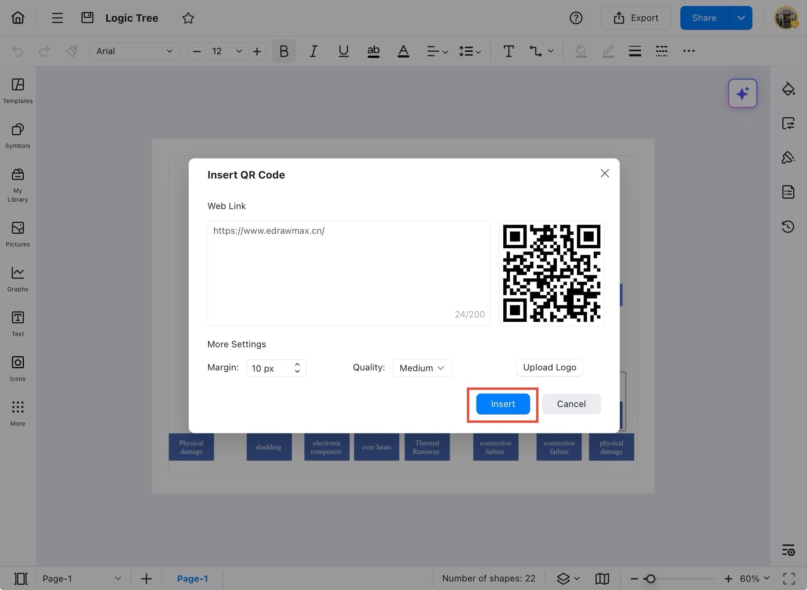Toggle italic formatting

pyautogui.click(x=313, y=51)
